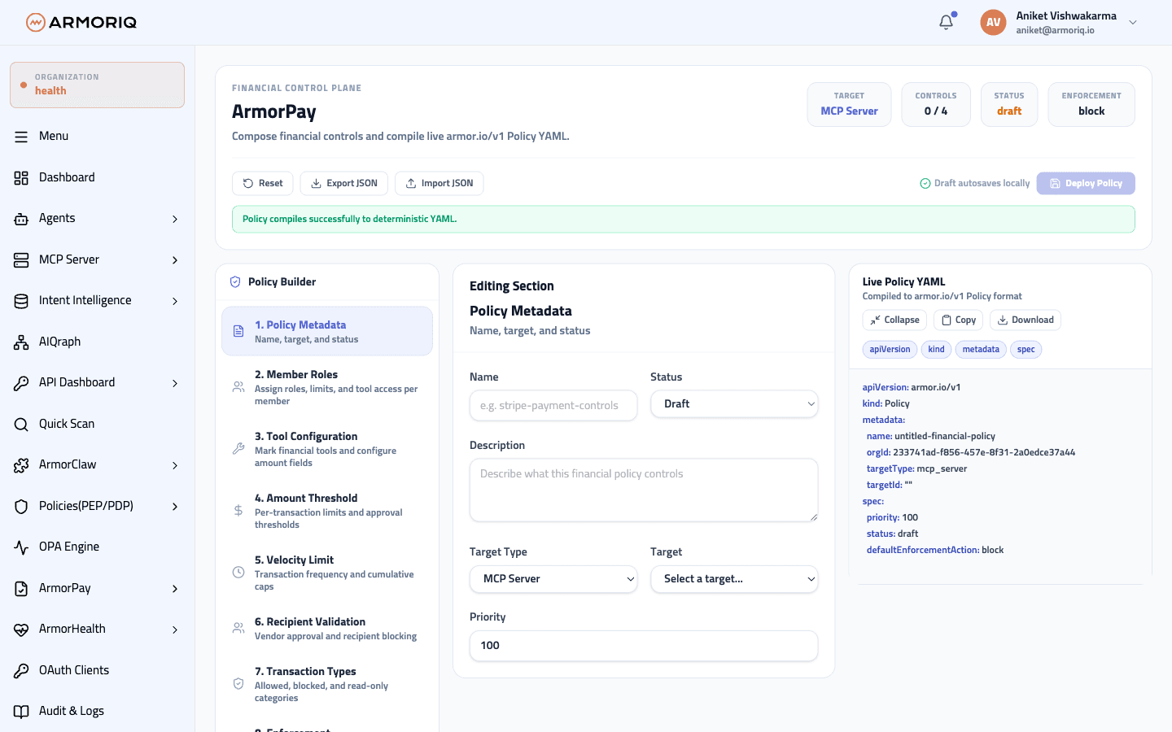The width and height of the screenshot is (1172, 732).
Task: Select 7. Transaction Types section
Action: click(327, 684)
